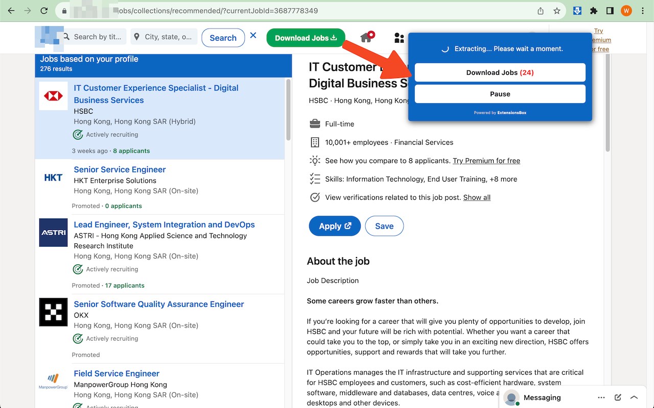Click the blue download extension icon

[x=577, y=11]
